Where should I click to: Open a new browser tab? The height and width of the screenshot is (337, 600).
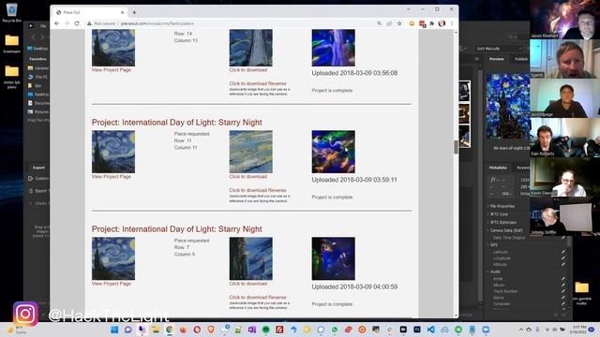tap(134, 12)
